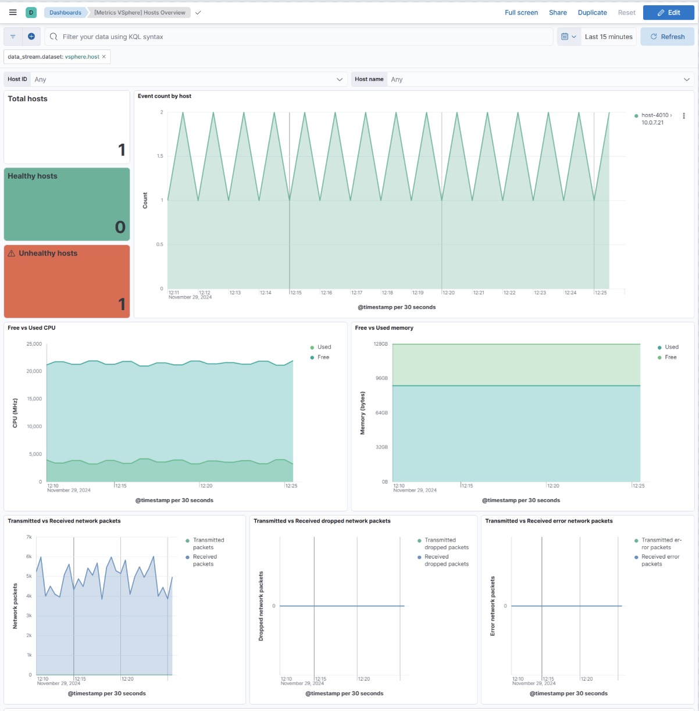Open the Last 15 minutes time picker

tap(608, 37)
